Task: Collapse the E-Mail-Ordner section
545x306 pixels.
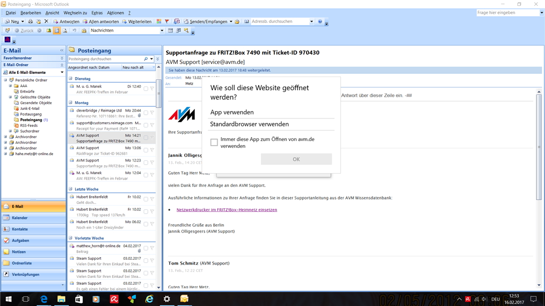Action: (x=62, y=65)
